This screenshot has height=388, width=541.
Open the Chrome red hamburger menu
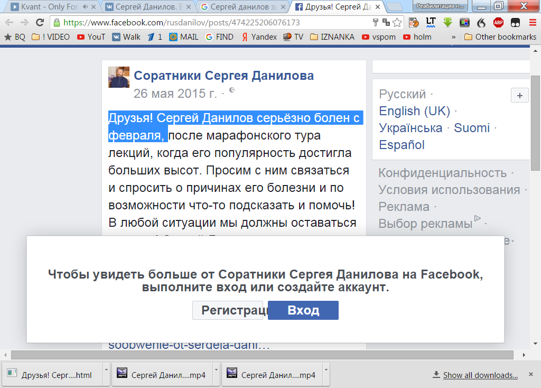coord(533,23)
